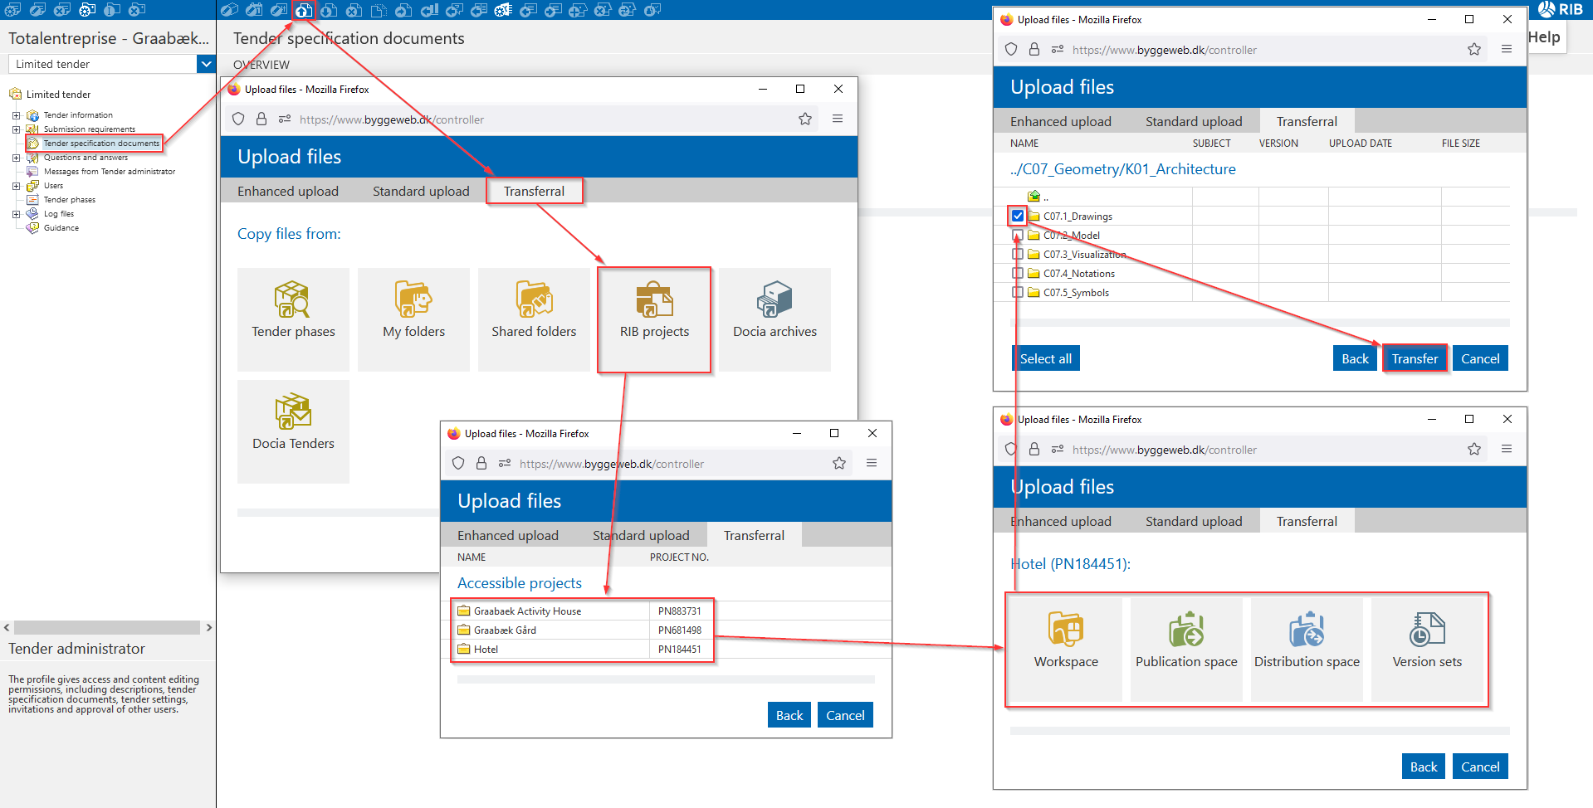
Task: Open the Version sets area
Action: (x=1427, y=649)
